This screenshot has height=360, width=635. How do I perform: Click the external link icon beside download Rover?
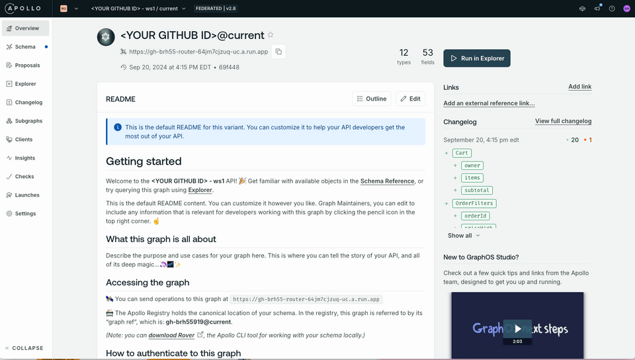tap(200, 335)
